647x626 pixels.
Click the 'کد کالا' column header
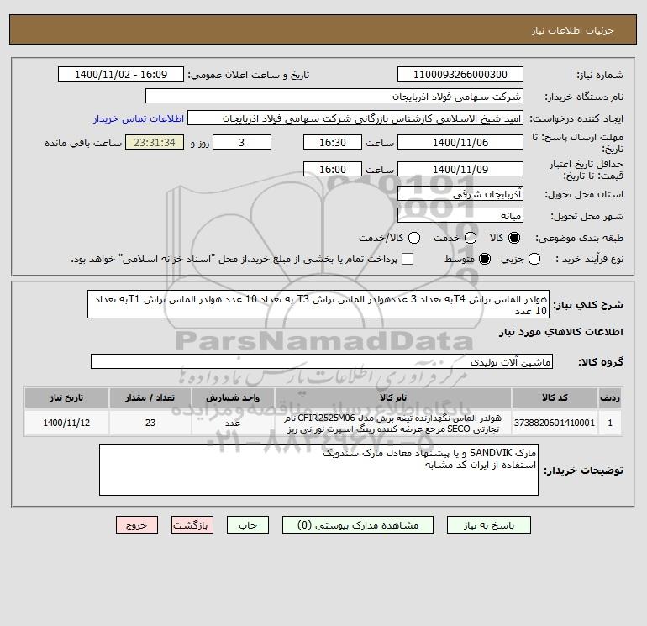[x=555, y=397]
